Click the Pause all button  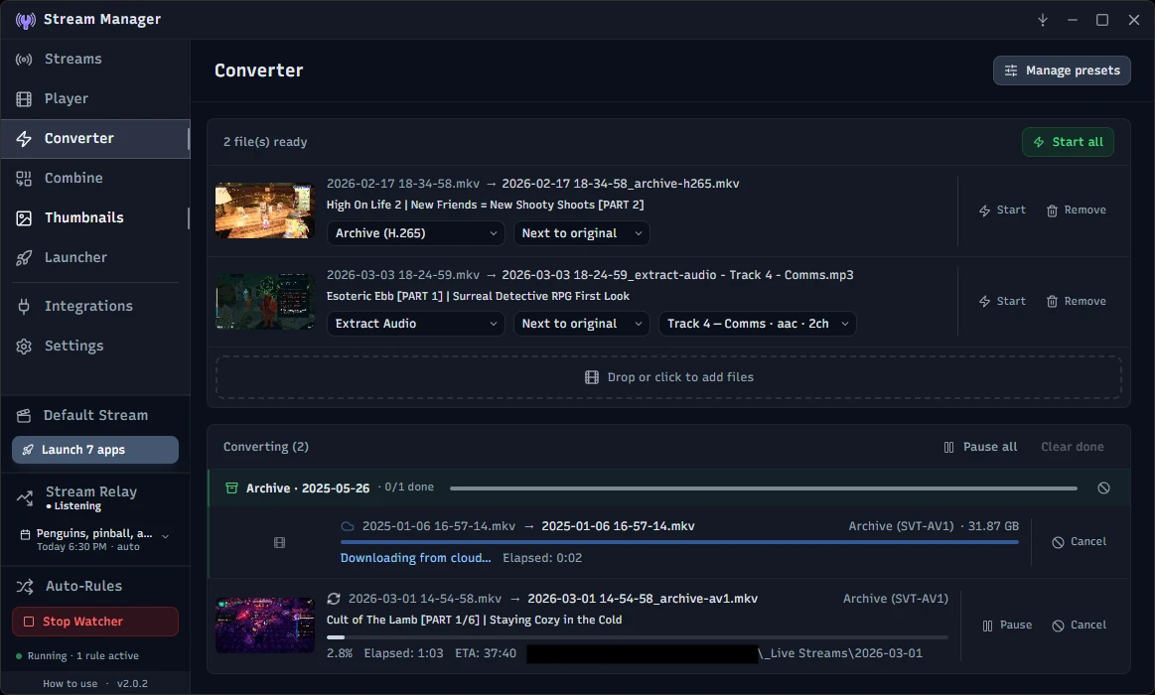[980, 447]
